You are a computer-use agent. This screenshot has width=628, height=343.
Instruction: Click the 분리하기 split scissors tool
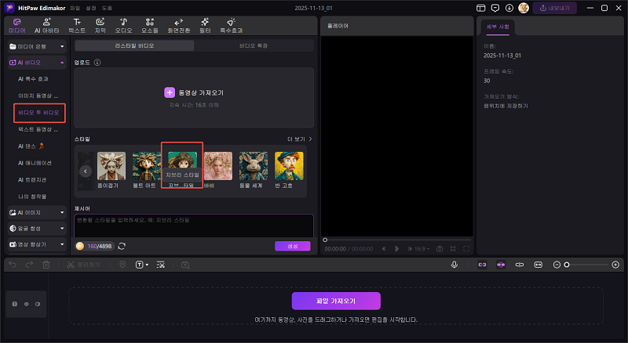click(83, 265)
